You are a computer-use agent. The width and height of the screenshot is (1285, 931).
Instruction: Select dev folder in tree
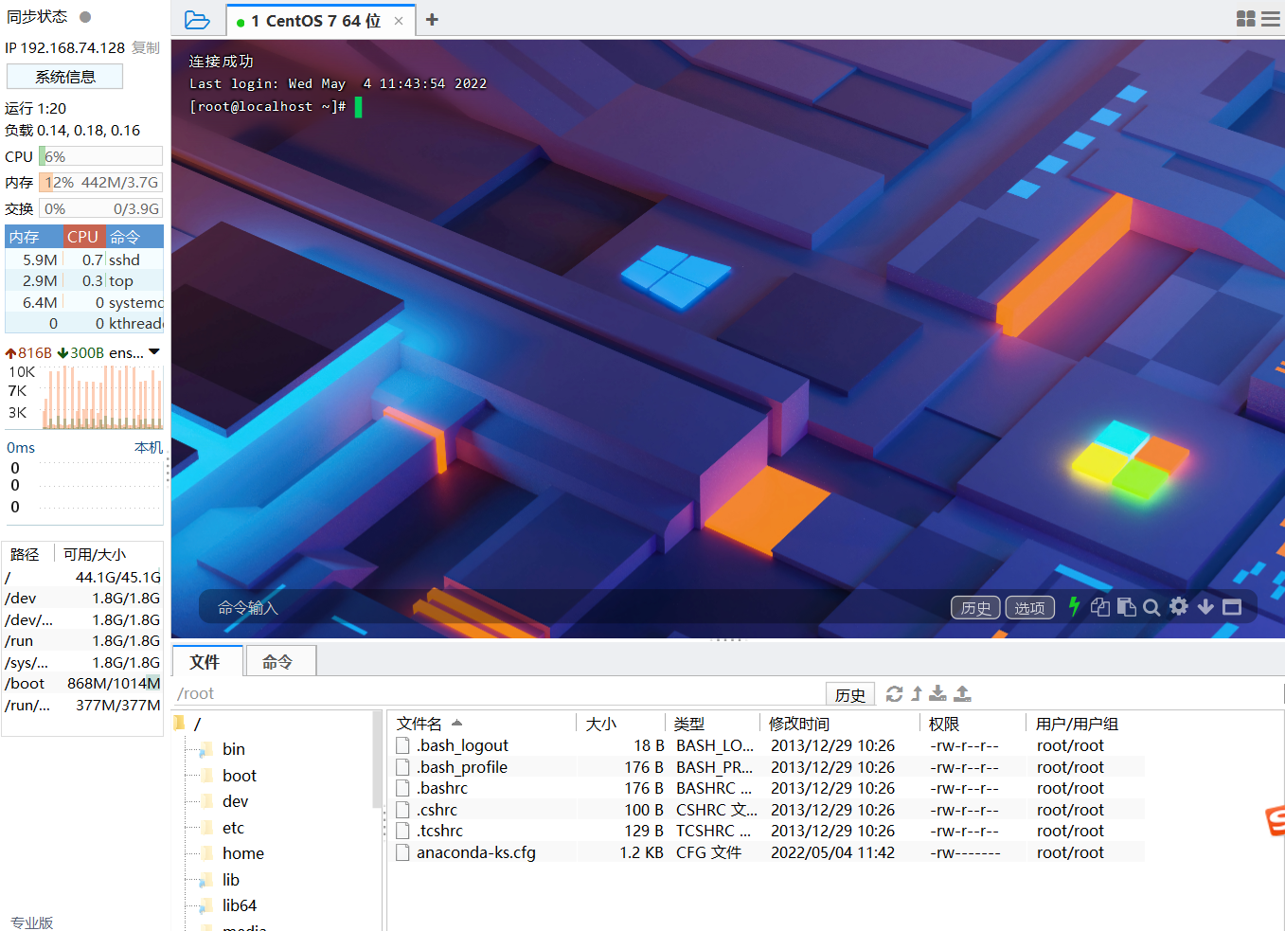click(x=235, y=801)
